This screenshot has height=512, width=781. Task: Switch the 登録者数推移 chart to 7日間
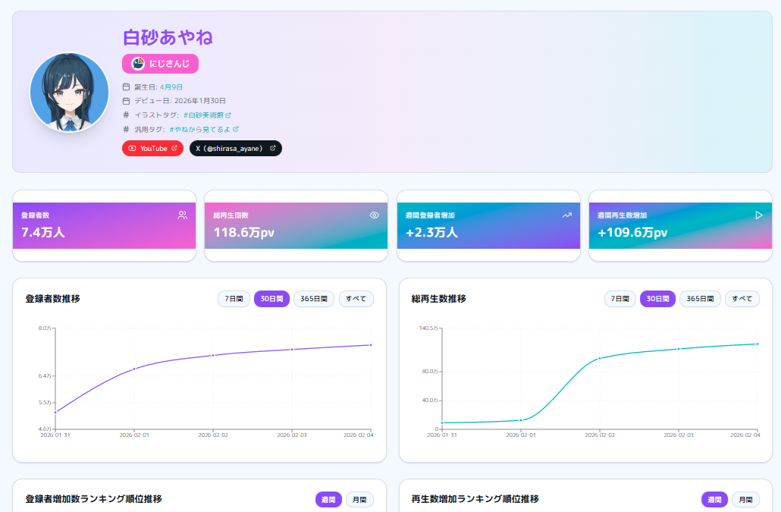233,299
